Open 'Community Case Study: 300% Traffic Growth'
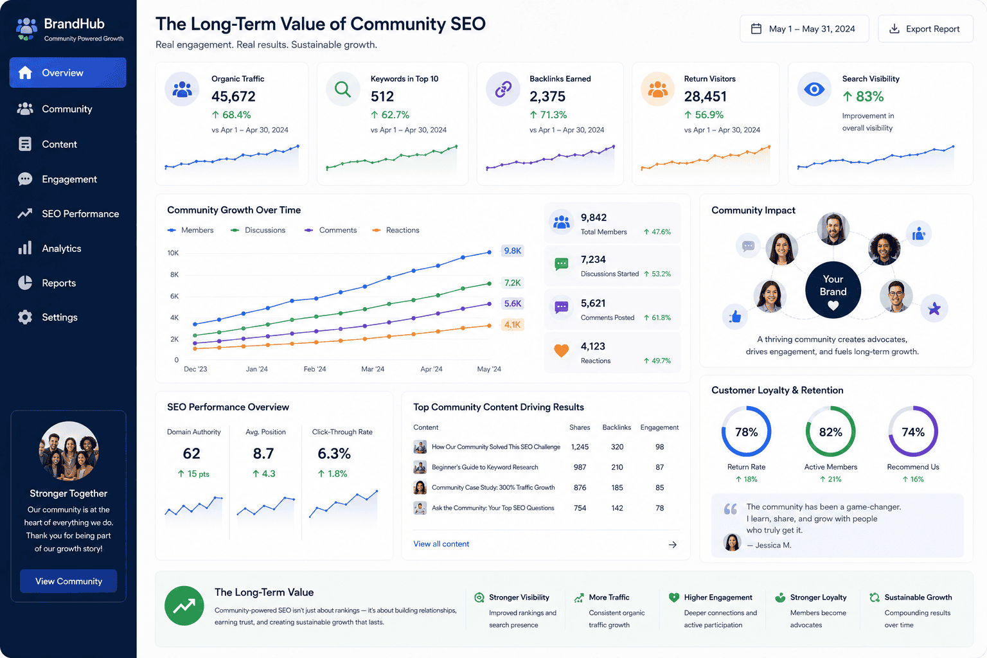 pos(493,488)
